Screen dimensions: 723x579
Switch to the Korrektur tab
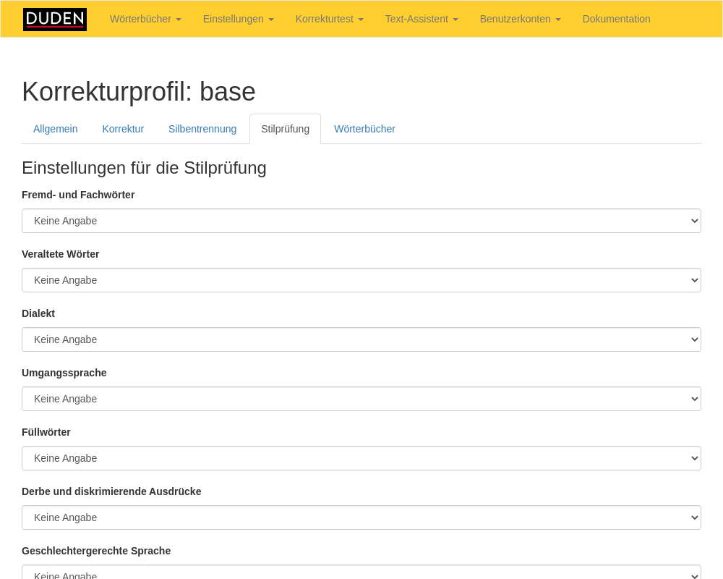pos(123,129)
